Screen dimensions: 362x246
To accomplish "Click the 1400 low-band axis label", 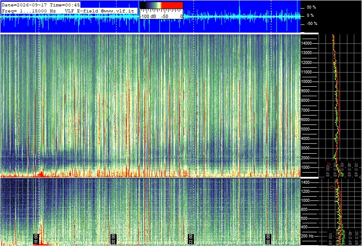I will [305, 182].
